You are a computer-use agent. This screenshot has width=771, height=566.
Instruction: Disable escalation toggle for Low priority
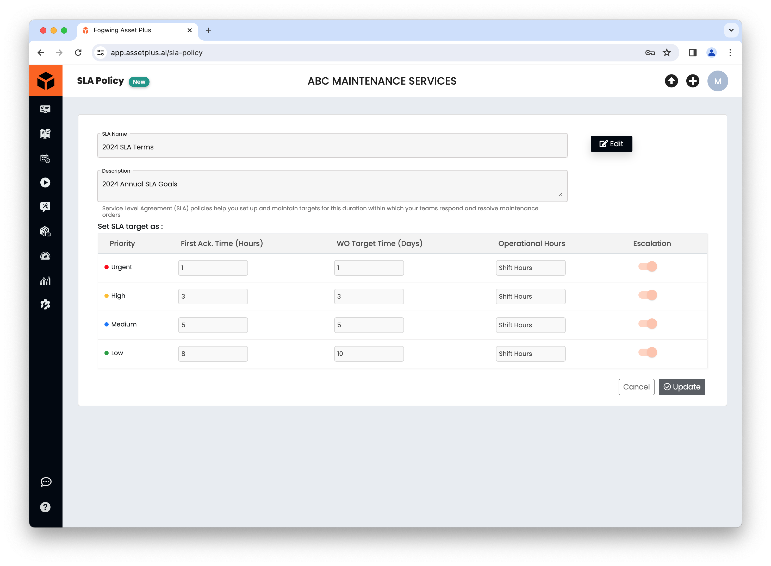point(648,353)
